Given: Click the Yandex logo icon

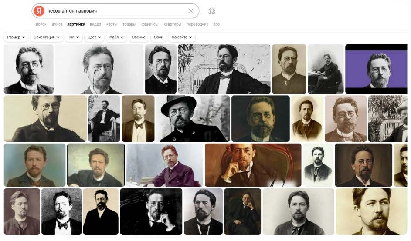Looking at the screenshot, I should [x=39, y=11].
